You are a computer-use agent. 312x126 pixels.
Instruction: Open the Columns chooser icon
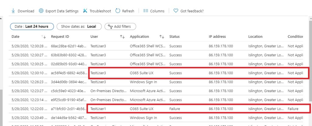pyautogui.click(x=146, y=11)
